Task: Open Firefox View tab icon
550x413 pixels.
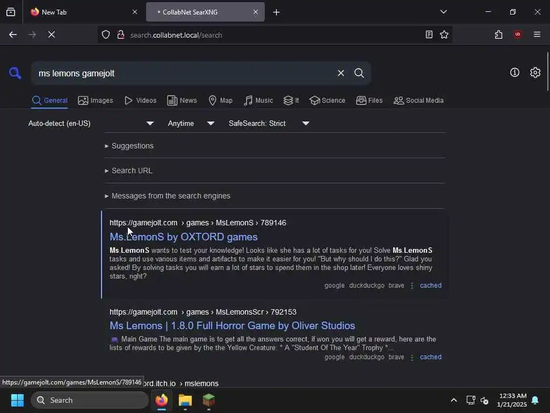Action: coord(11,12)
